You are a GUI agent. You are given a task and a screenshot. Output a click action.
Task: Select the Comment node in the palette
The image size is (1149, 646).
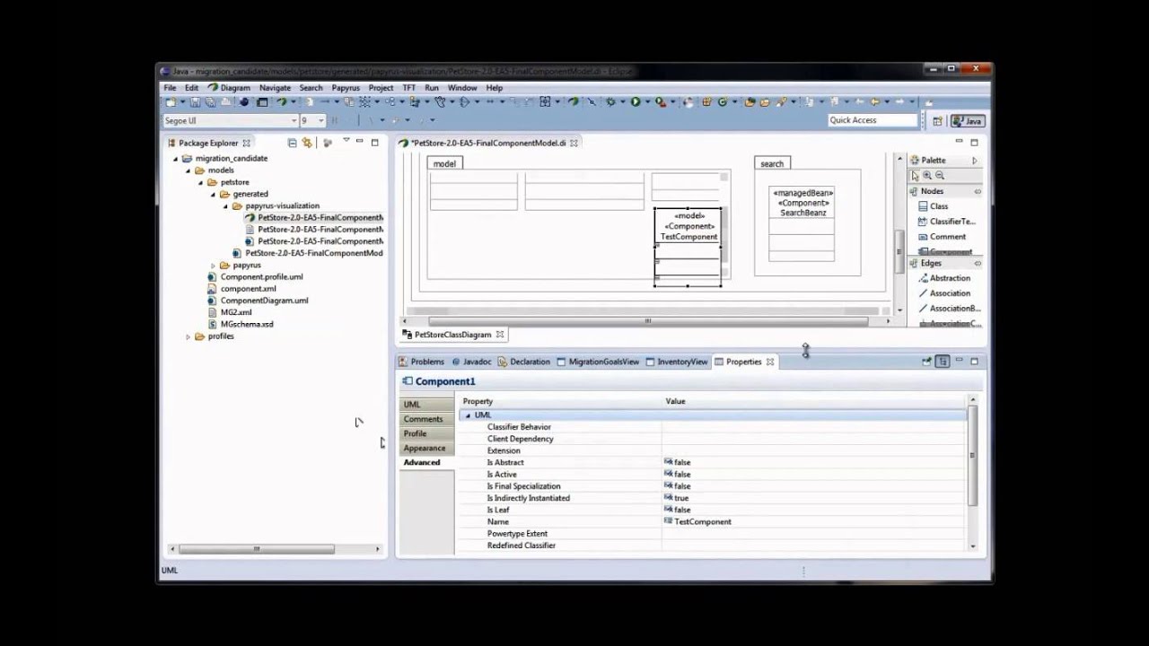(x=942, y=237)
